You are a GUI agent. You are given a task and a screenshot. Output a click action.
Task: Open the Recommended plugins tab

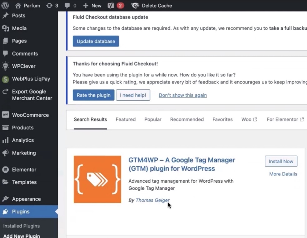tap(187, 119)
